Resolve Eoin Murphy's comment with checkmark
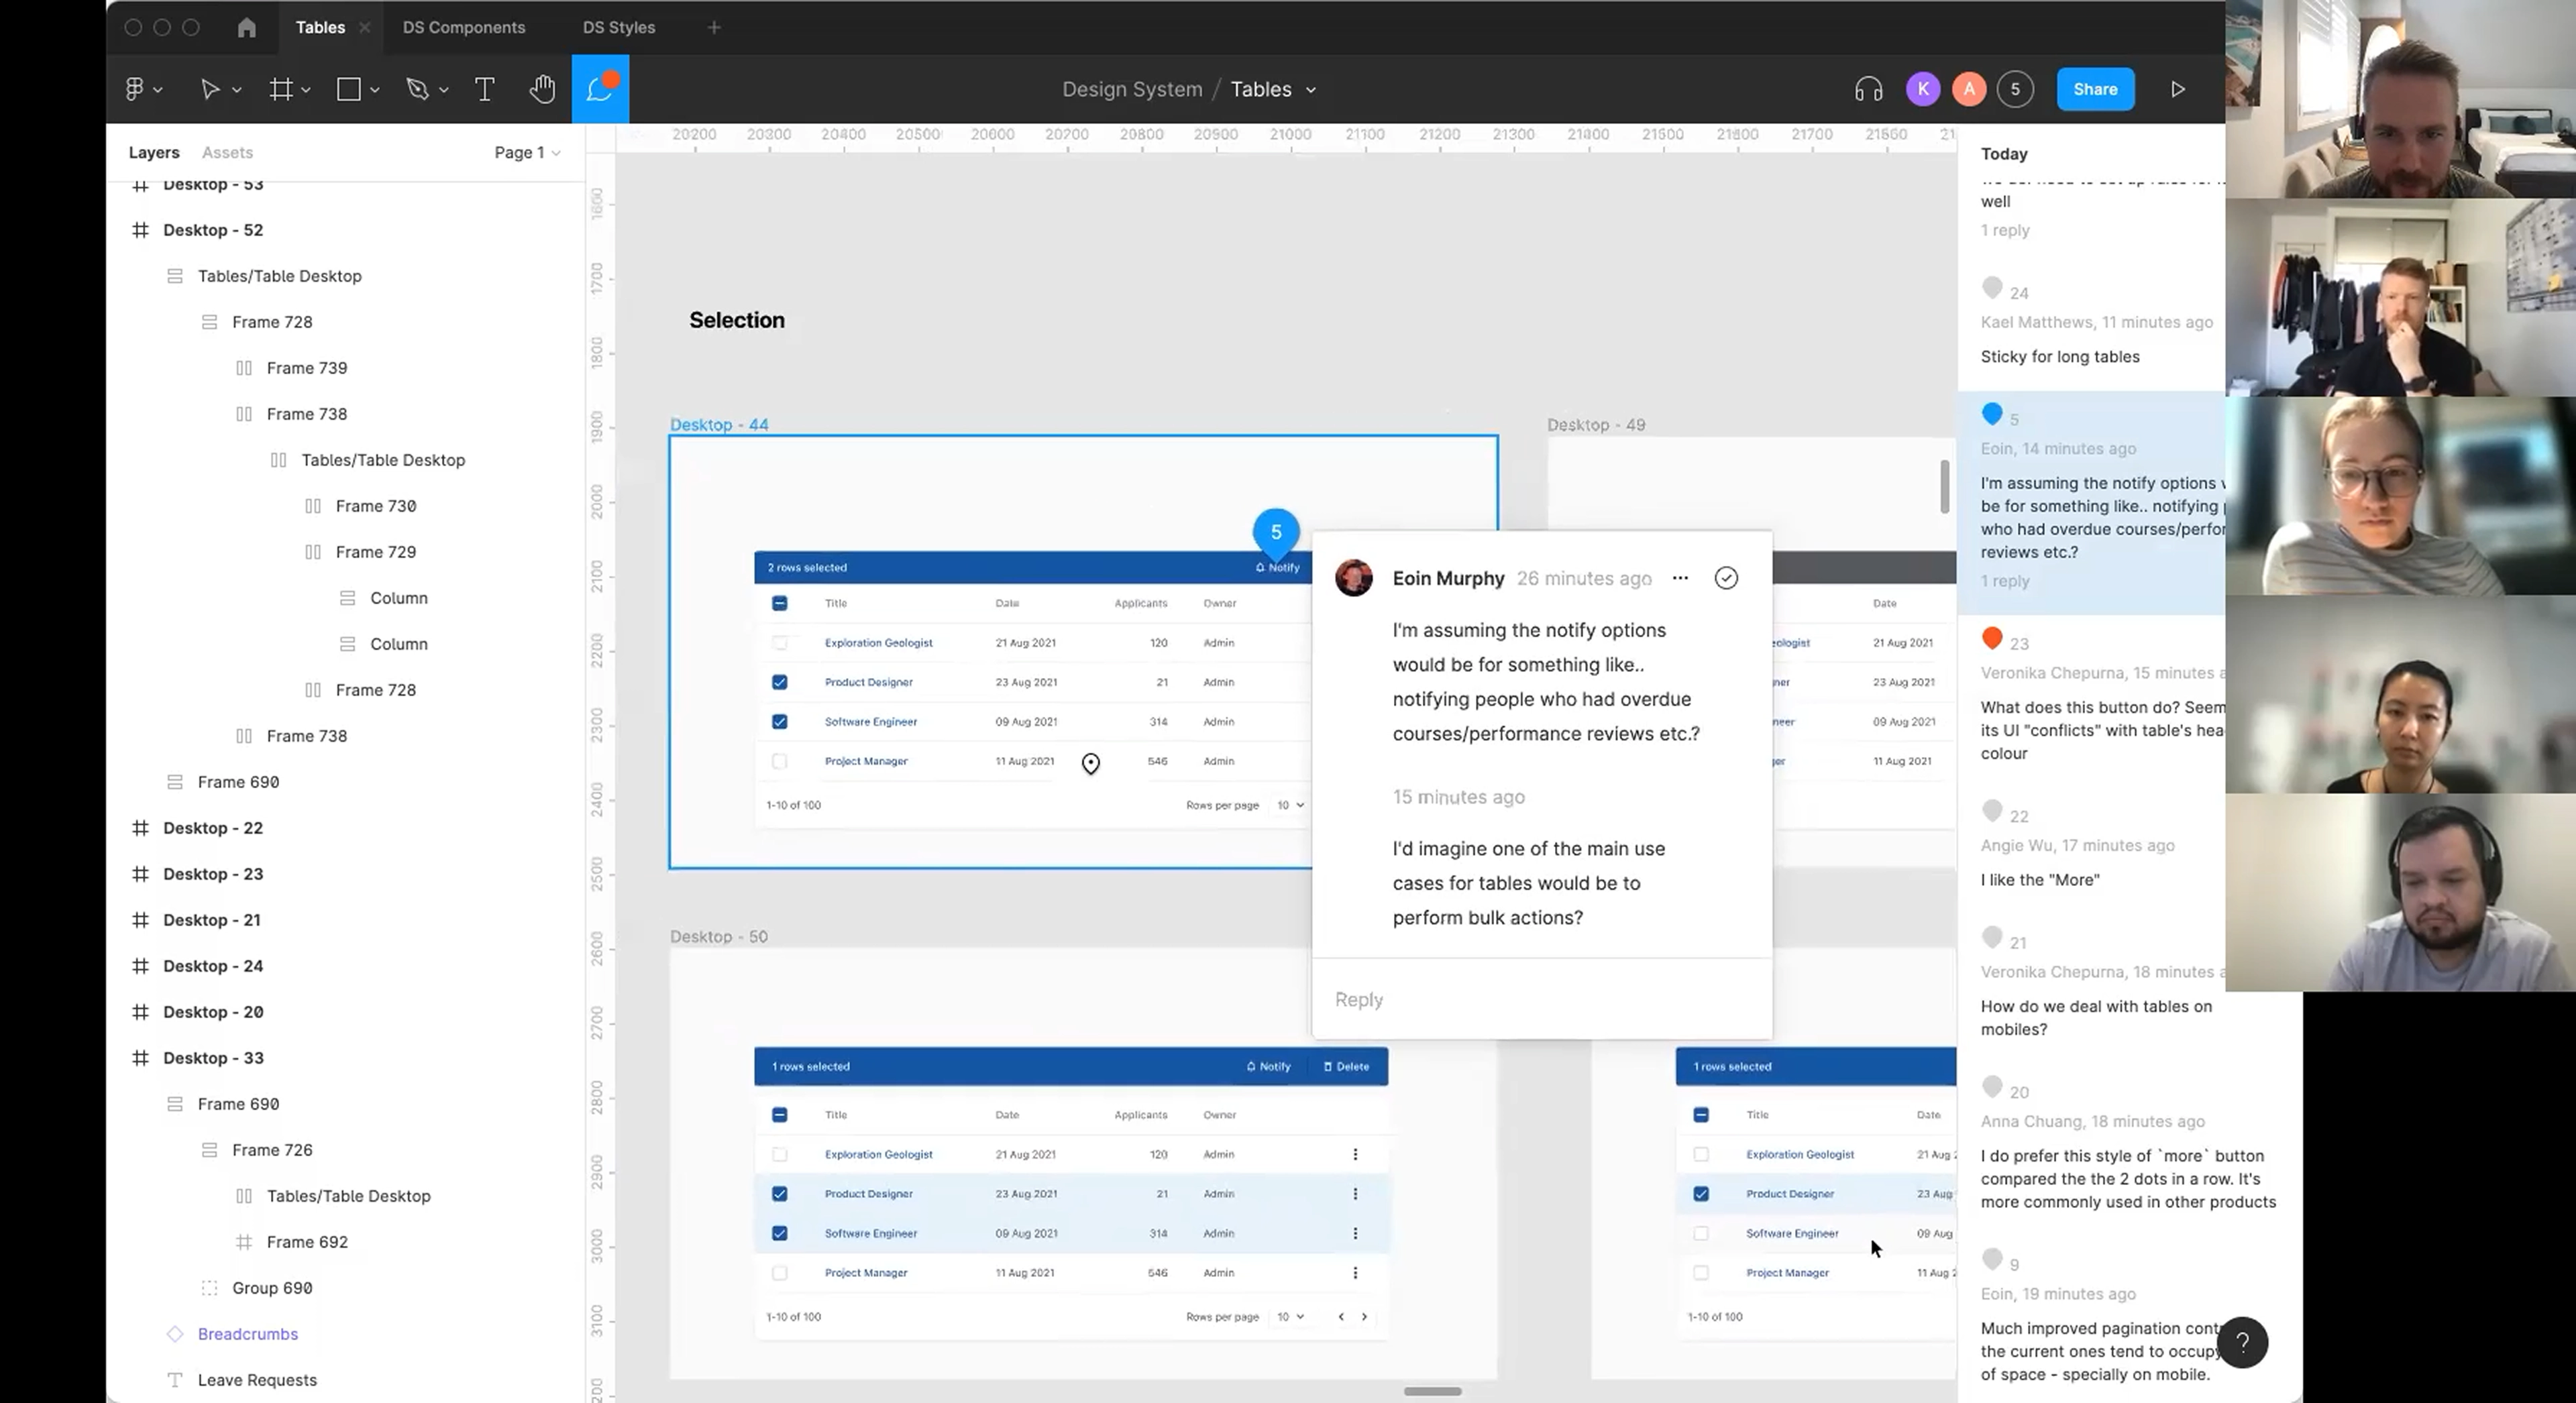This screenshot has width=2576, height=1403. tap(1726, 578)
